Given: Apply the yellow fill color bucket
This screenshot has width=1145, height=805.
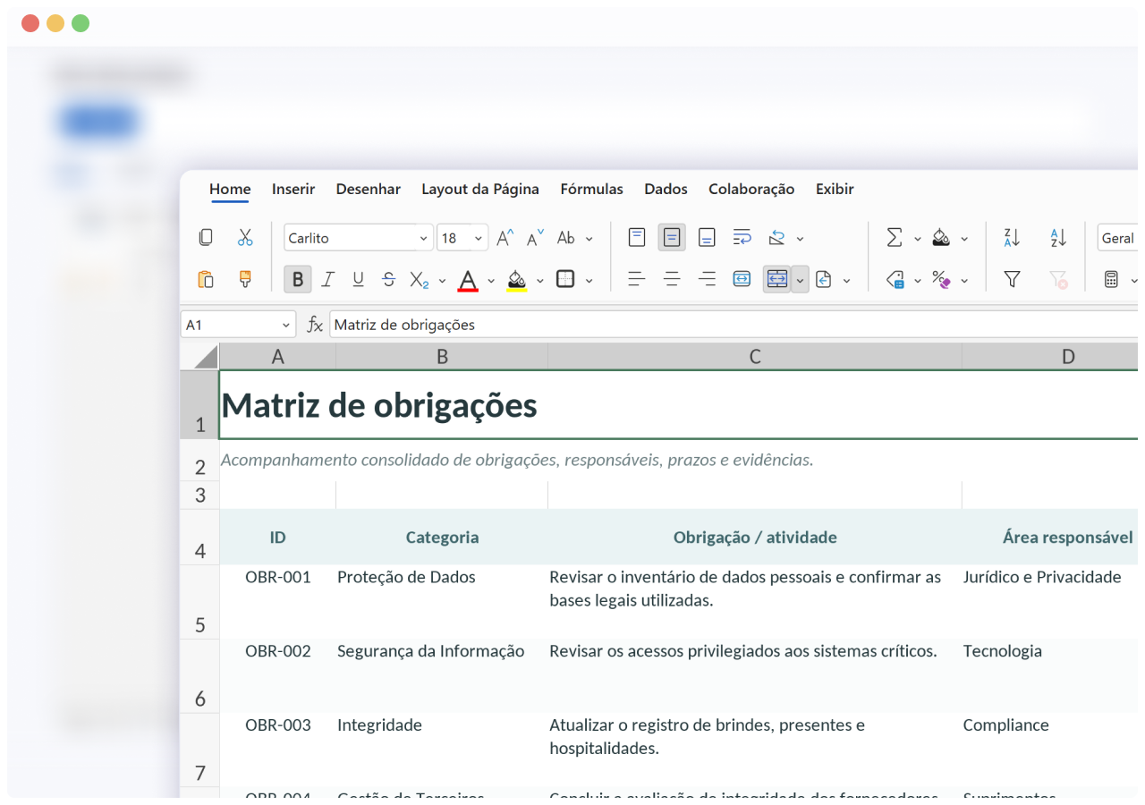Looking at the screenshot, I should click(516, 280).
